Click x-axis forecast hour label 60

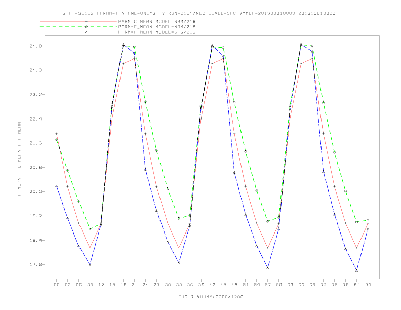tap(279, 285)
